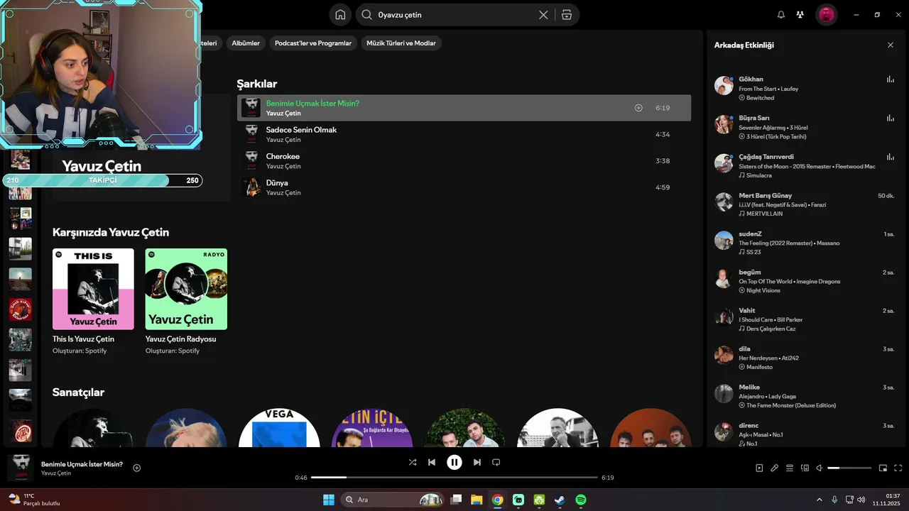Image resolution: width=909 pixels, height=511 pixels.
Task: Click Mert Barış Günay's avatar
Action: [724, 202]
